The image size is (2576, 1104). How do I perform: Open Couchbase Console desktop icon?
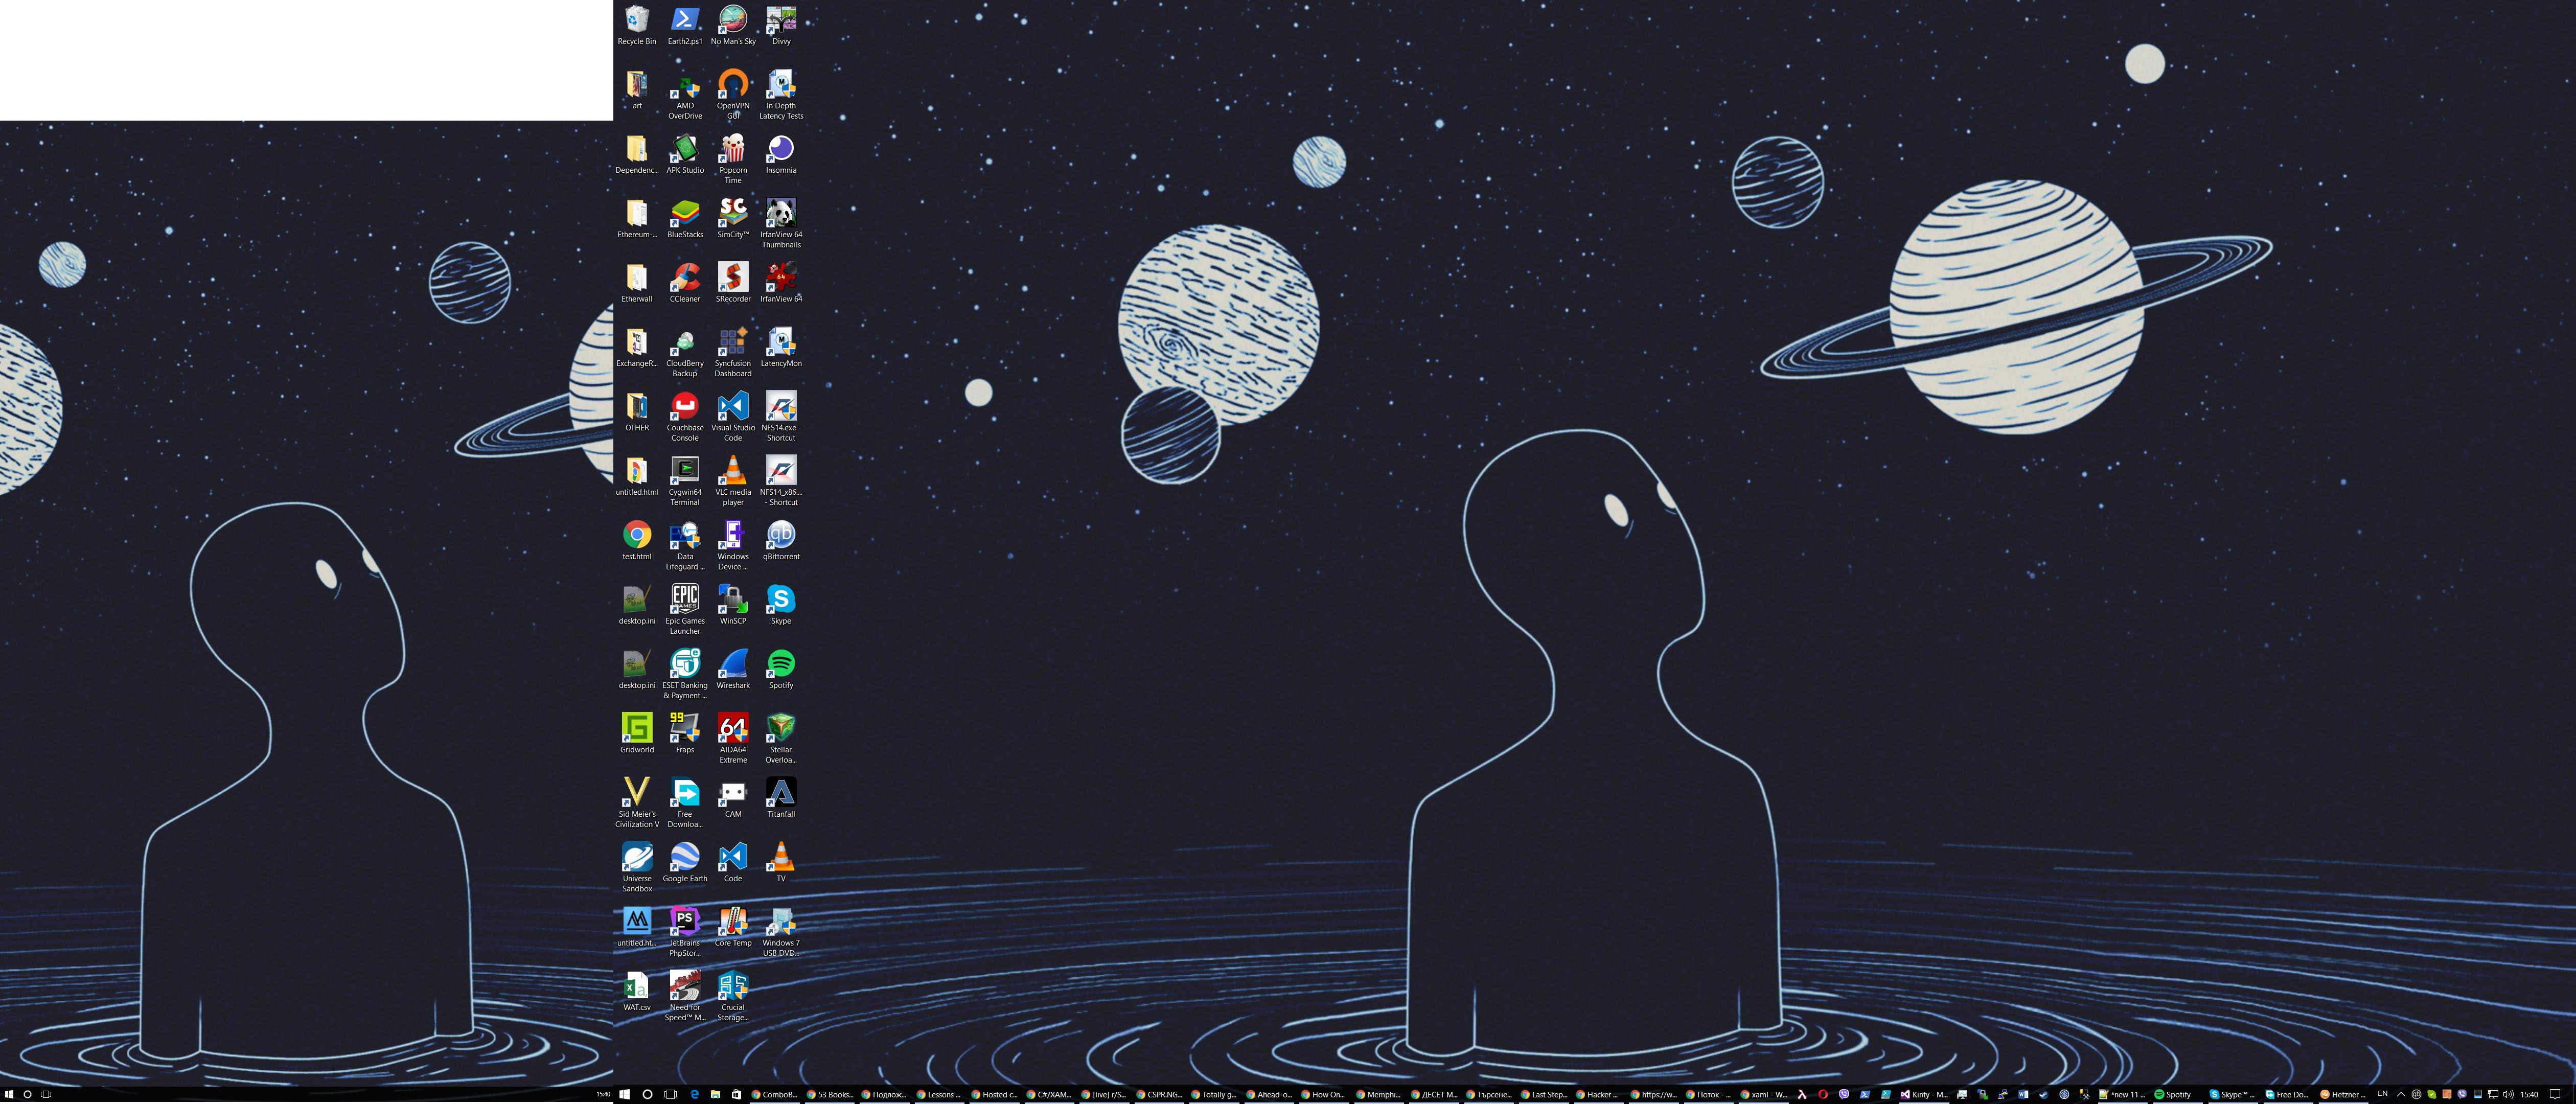pos(685,417)
